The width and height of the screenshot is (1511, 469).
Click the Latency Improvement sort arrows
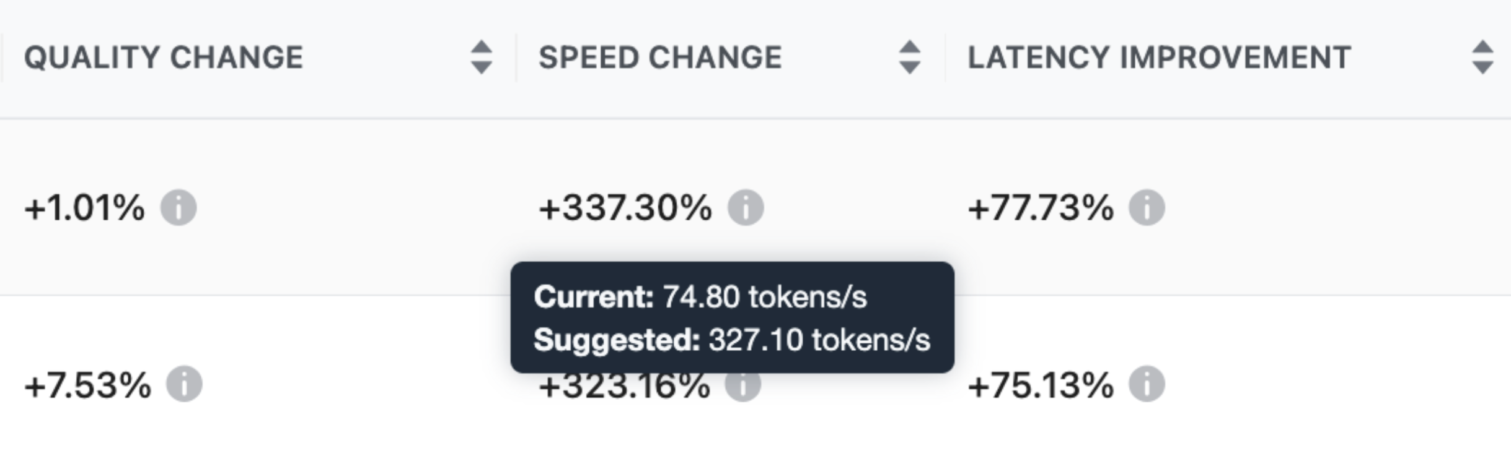[1482, 58]
